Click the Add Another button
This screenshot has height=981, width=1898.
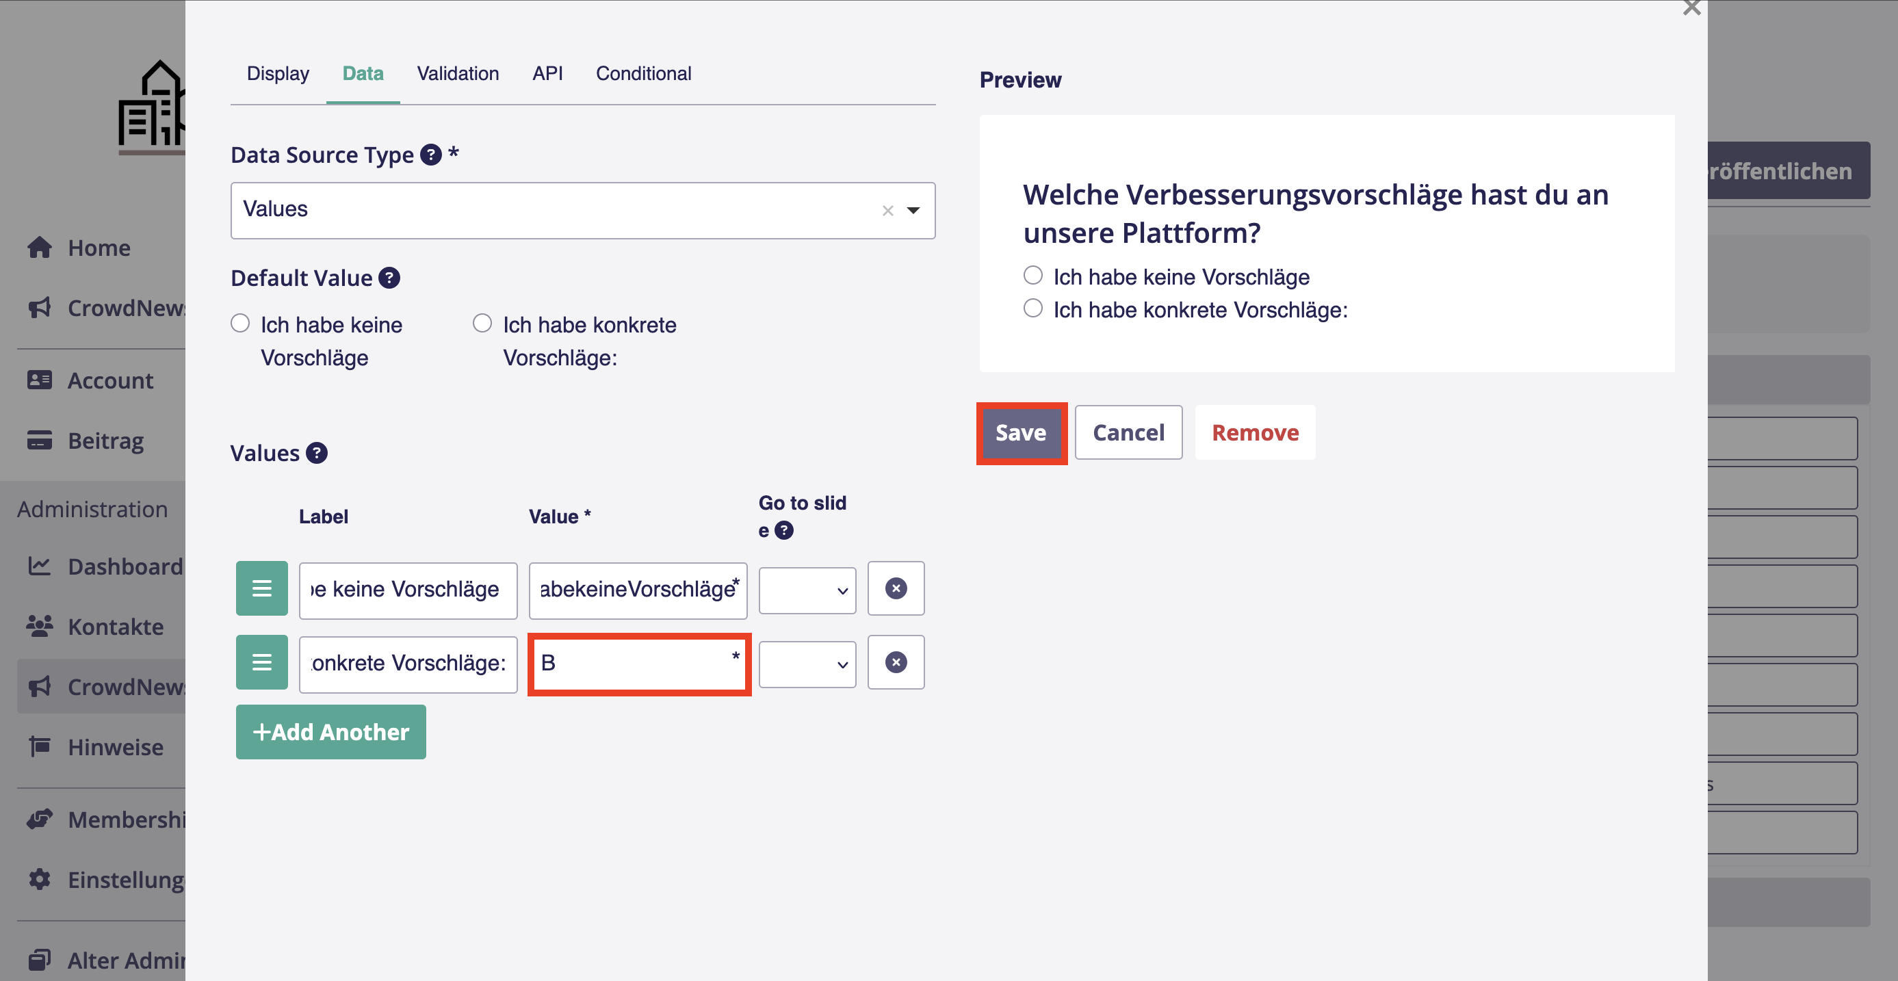click(x=331, y=732)
